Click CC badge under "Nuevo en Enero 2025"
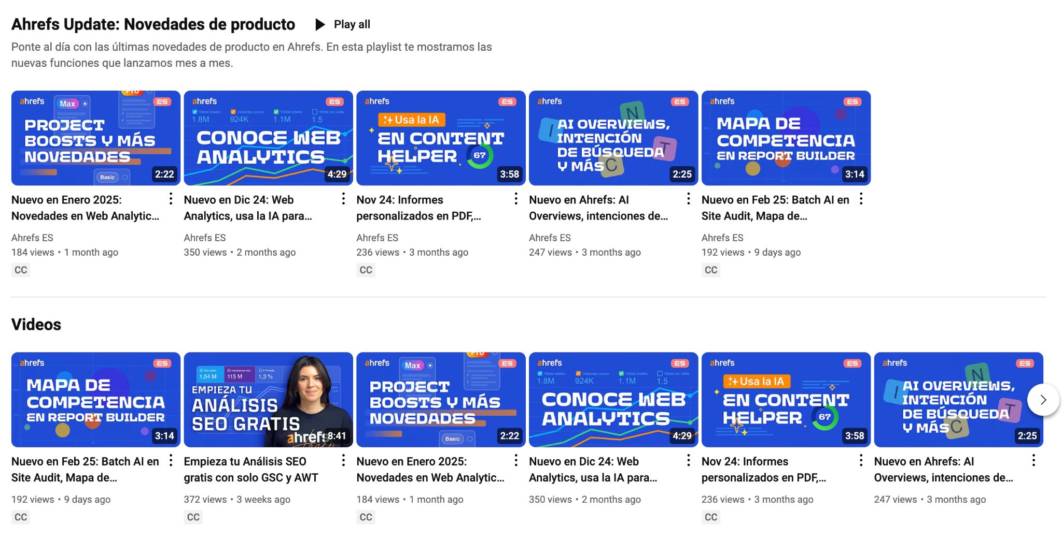This screenshot has height=540, width=1062. [21, 270]
